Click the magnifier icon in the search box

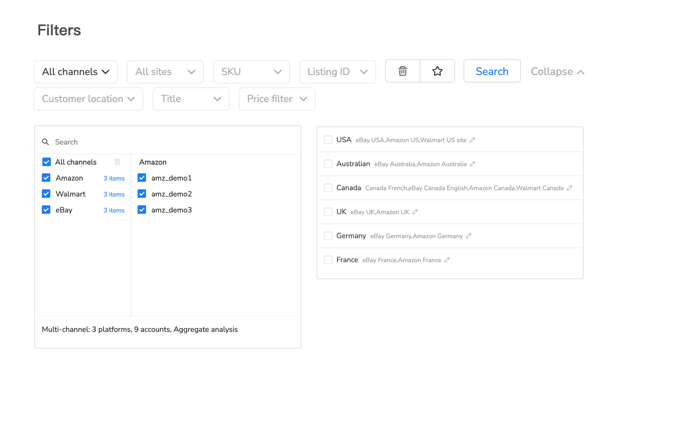coord(45,142)
